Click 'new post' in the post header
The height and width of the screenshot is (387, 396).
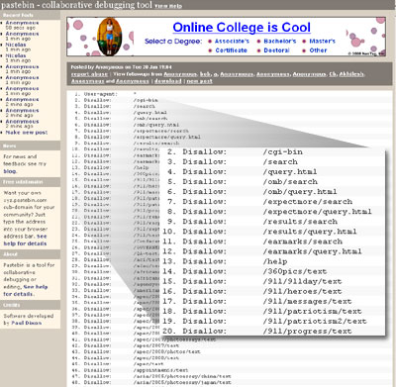(x=199, y=81)
